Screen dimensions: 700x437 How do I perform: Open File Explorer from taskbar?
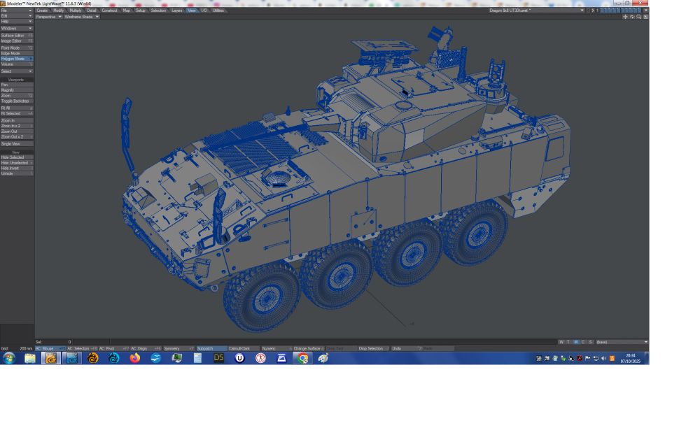pos(30,358)
